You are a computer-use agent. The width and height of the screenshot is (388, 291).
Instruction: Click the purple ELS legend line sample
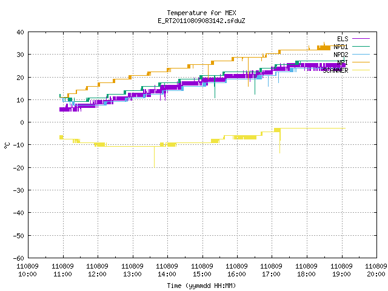(x=361, y=39)
